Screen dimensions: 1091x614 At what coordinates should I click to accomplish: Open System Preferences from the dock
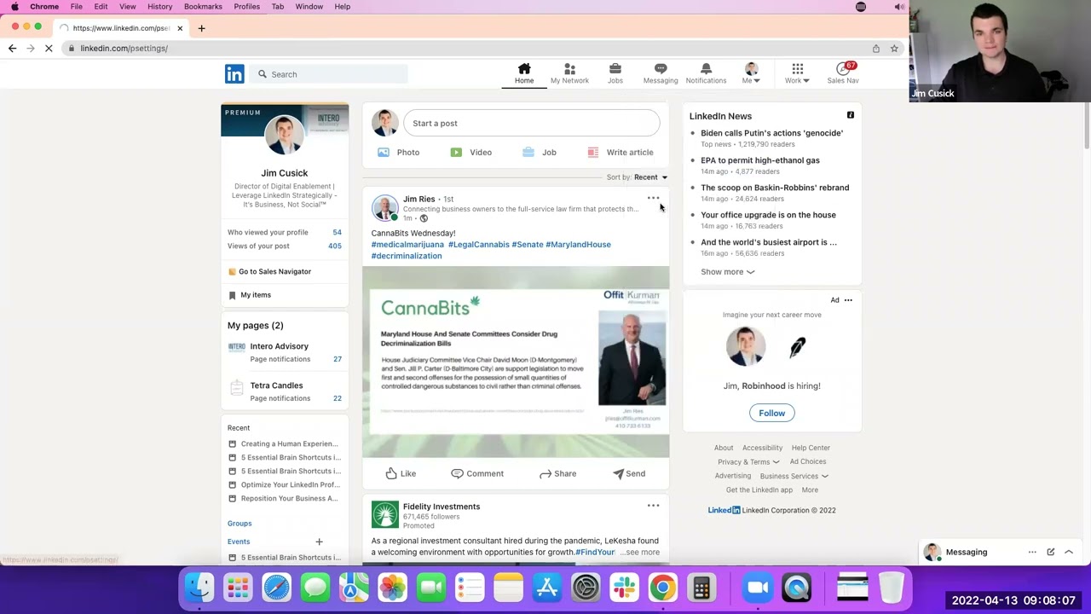586,588
